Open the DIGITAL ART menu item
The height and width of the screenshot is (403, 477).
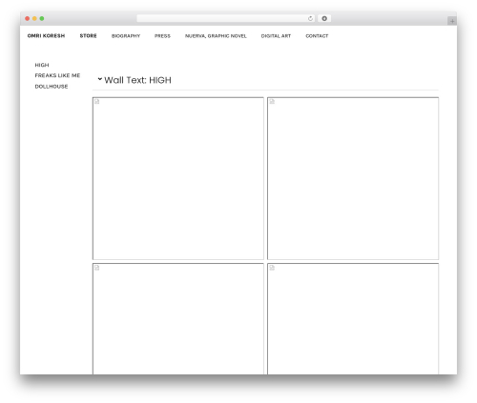coord(276,36)
